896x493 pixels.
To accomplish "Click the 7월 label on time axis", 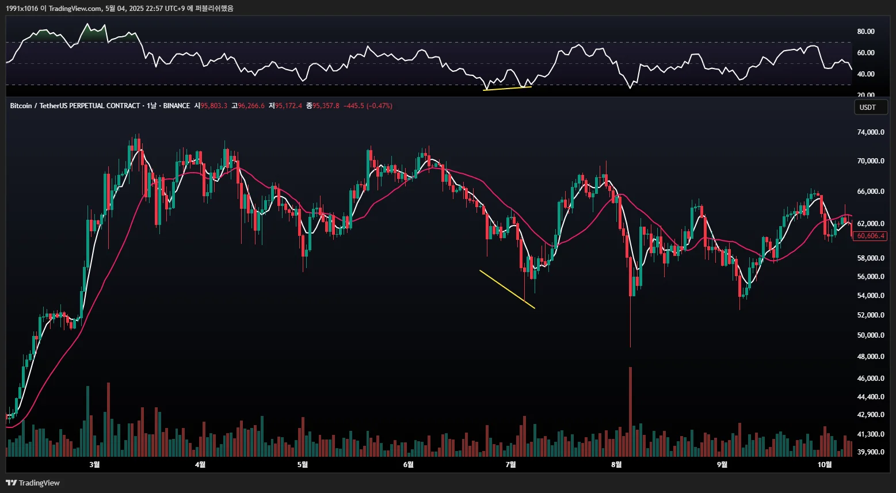I will coord(510,464).
